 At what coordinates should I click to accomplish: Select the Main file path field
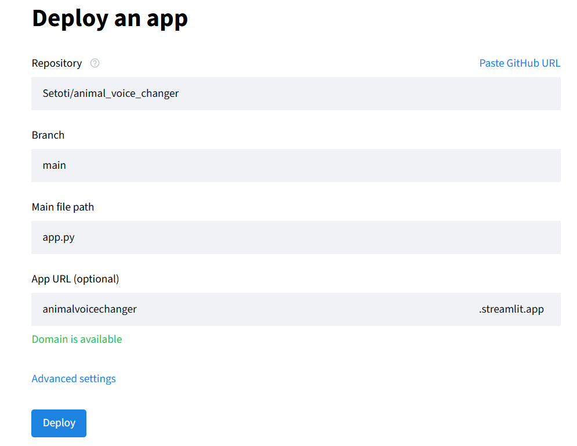(296, 237)
